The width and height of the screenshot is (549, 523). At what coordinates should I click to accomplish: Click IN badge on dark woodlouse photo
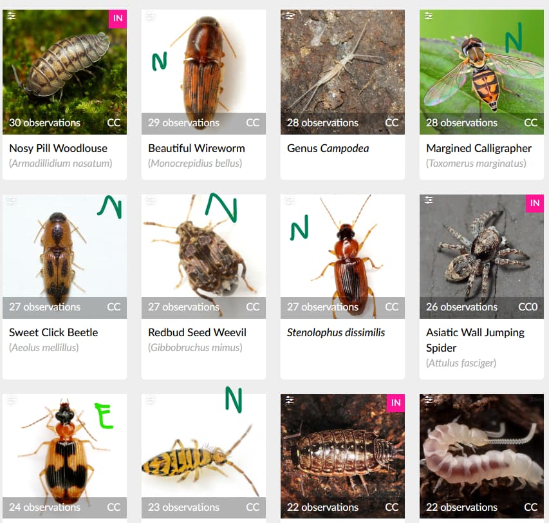(396, 403)
